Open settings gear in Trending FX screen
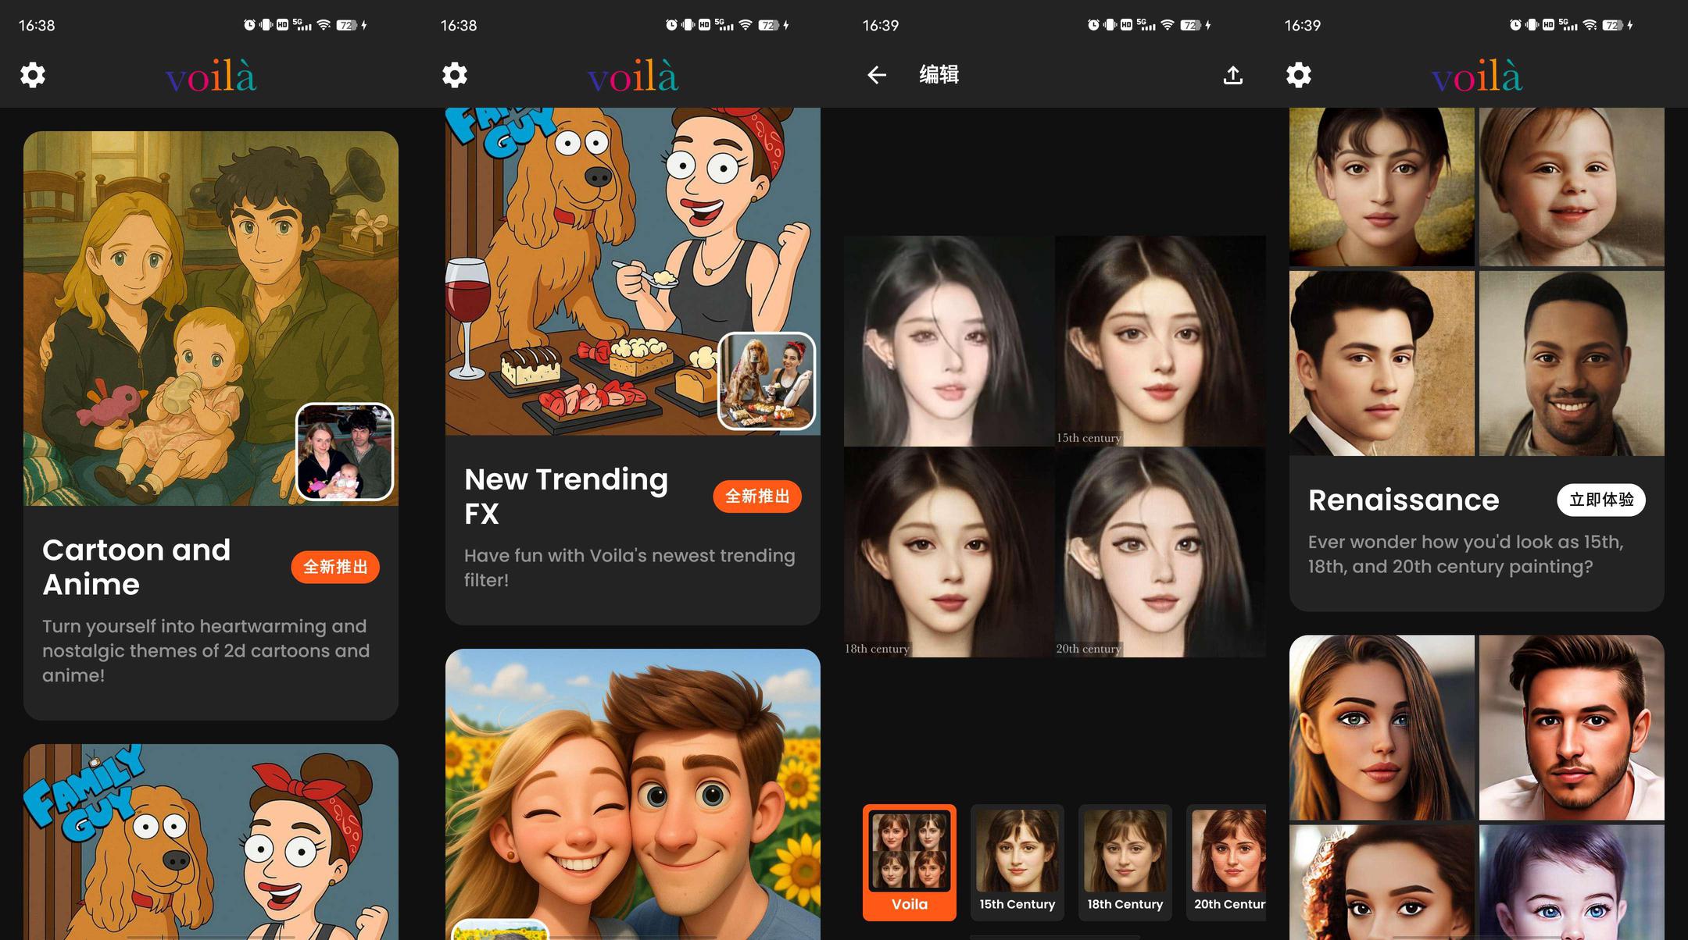This screenshot has width=1688, height=940. click(455, 75)
